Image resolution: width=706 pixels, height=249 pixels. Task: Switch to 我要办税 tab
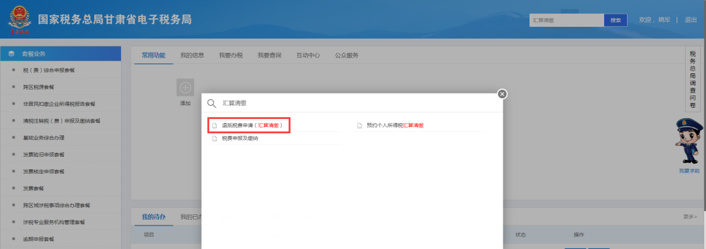(231, 56)
